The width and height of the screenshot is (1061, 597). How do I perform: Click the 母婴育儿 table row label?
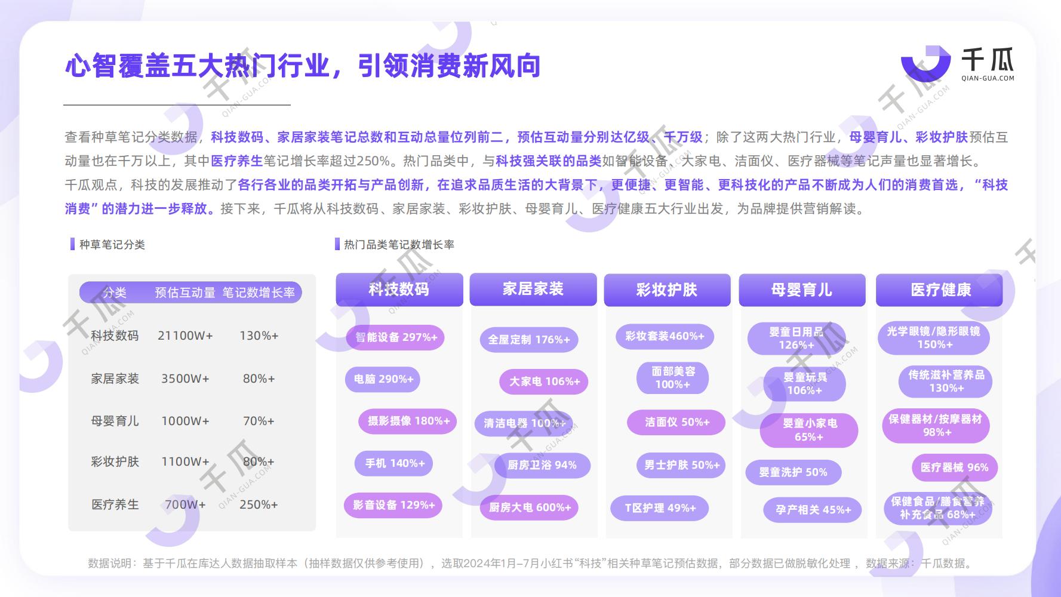pos(115,421)
